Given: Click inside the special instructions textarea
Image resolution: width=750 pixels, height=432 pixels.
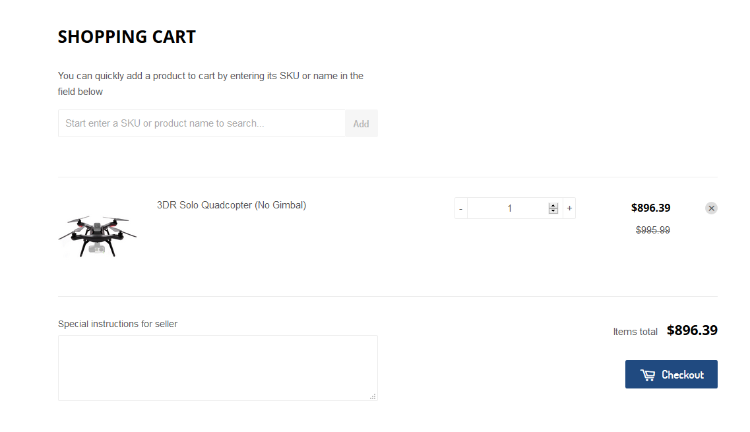Looking at the screenshot, I should point(218,368).
